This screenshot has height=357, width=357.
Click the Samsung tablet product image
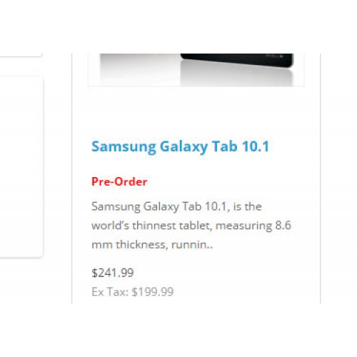pyautogui.click(x=196, y=70)
